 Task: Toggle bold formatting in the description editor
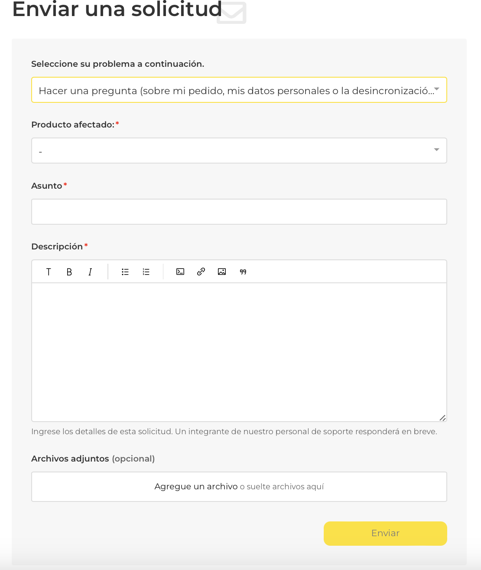point(69,272)
